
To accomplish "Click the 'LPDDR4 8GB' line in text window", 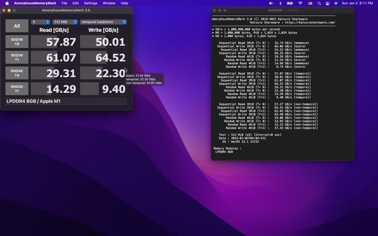I will point(224,152).
